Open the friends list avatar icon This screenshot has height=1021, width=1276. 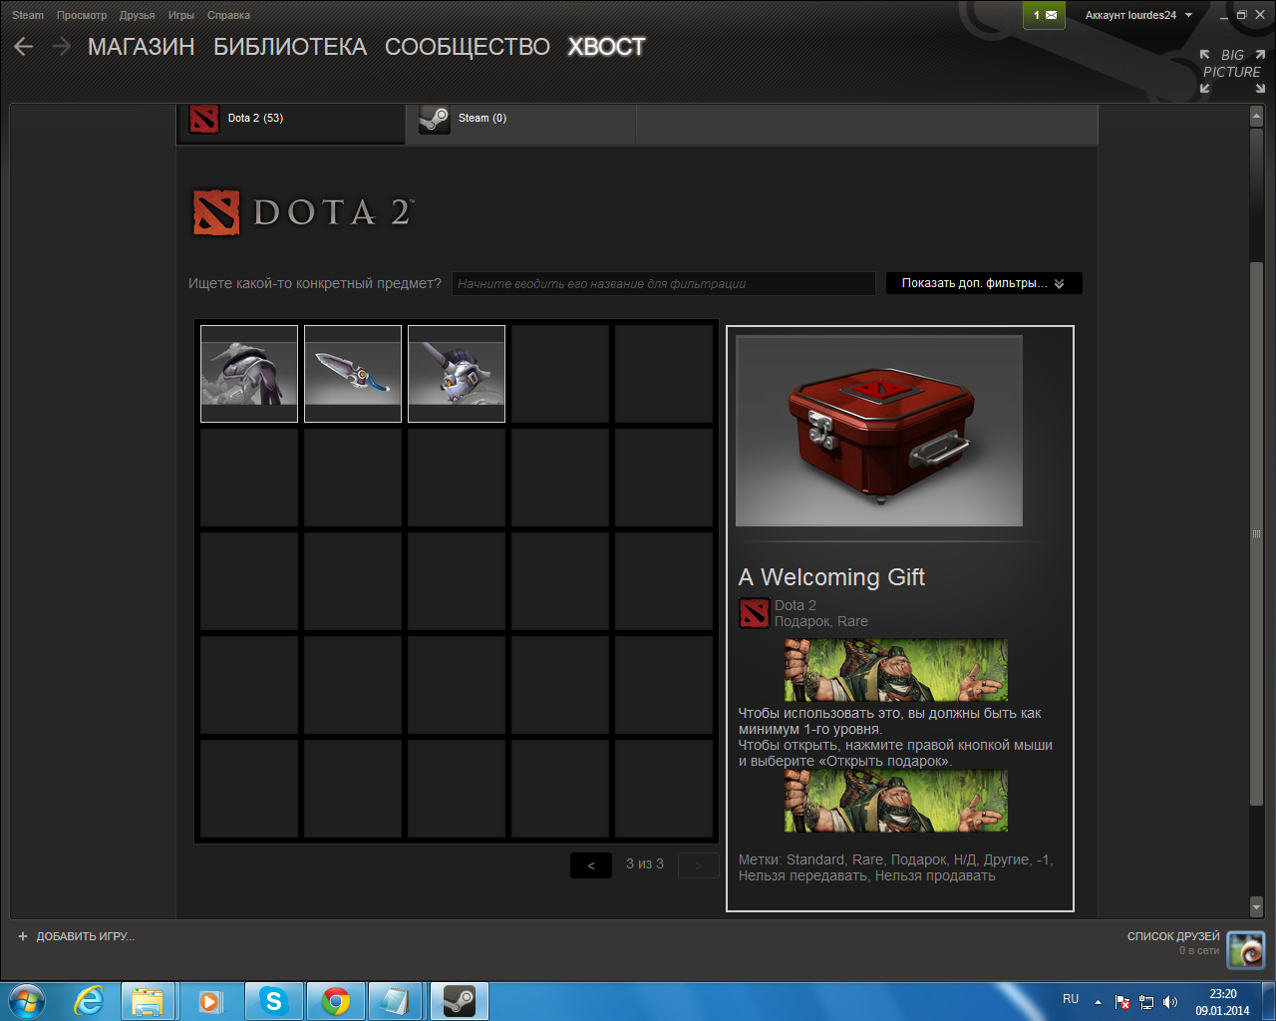1245,949
